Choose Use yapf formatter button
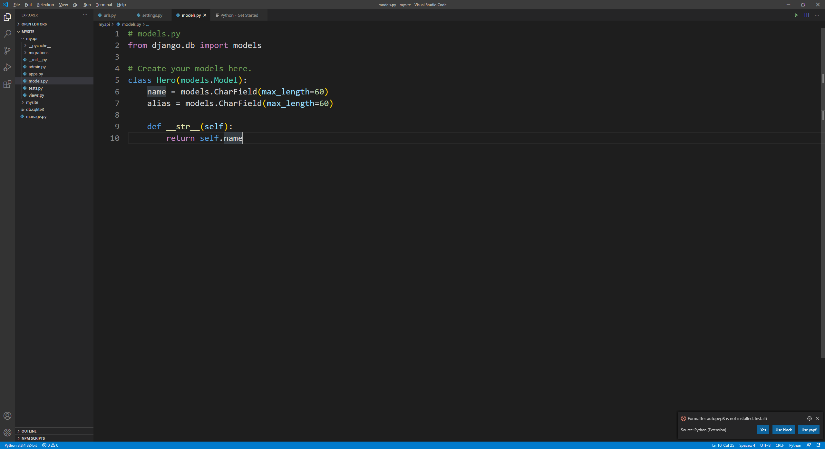The width and height of the screenshot is (825, 449). pyautogui.click(x=809, y=430)
